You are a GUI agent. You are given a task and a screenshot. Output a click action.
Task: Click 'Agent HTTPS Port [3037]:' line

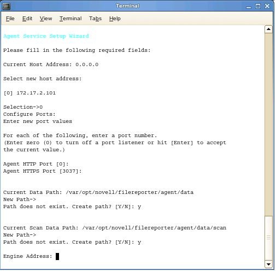[43, 171]
